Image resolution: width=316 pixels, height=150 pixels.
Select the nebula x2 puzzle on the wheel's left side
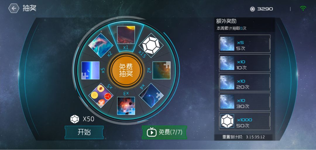[x=101, y=45]
